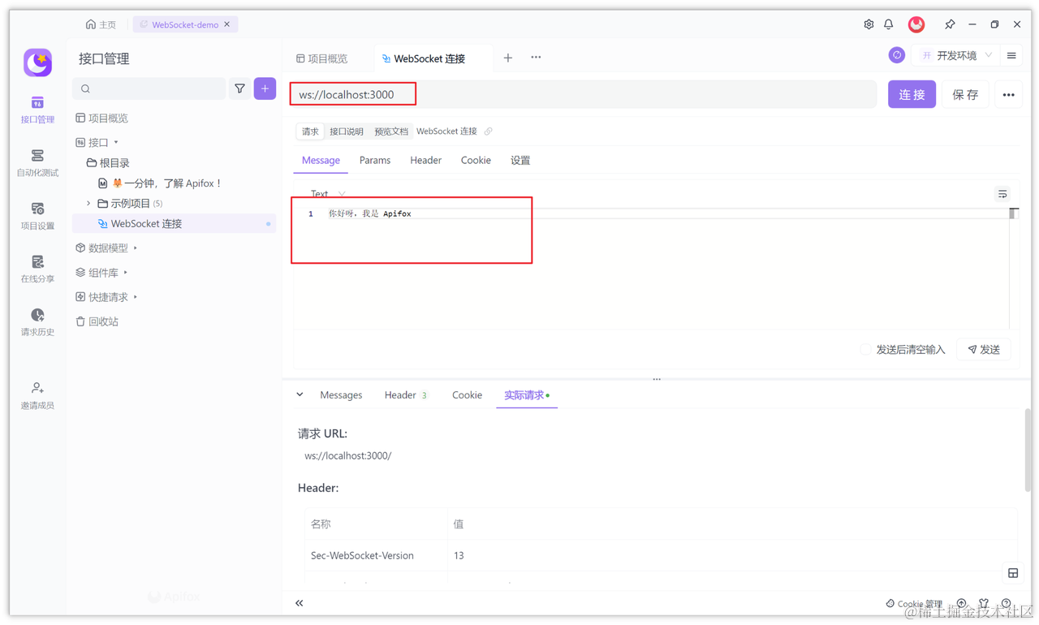Switch to the Params tab
This screenshot has width=1039, height=625.
pos(375,161)
